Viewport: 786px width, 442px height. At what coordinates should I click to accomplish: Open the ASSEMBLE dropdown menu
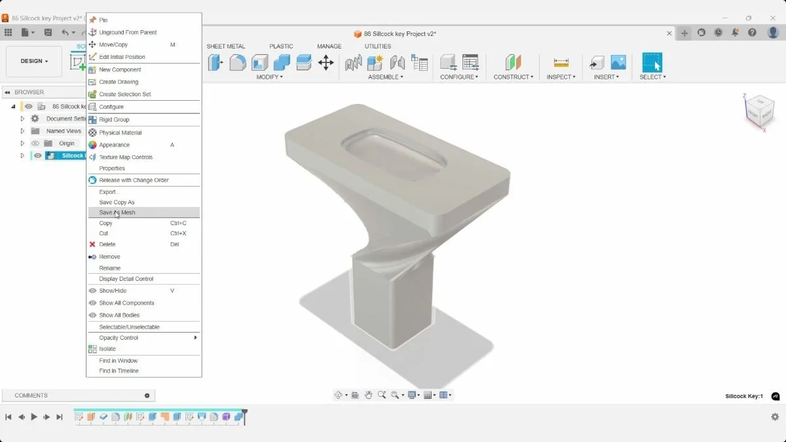[x=386, y=77]
